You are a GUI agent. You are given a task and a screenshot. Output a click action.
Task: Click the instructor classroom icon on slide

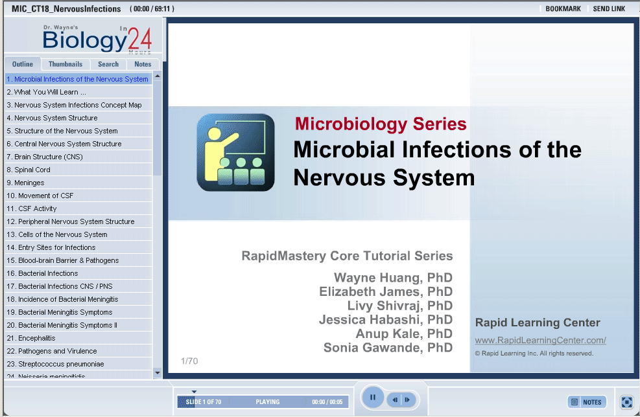pyautogui.click(x=235, y=152)
